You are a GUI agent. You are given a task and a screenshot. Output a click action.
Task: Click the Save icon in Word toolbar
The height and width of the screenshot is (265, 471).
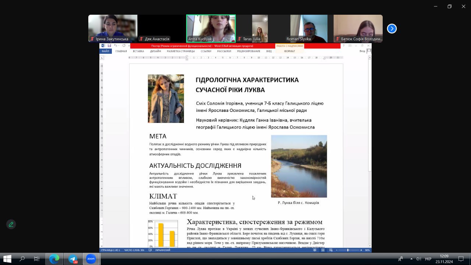pyautogui.click(x=109, y=46)
